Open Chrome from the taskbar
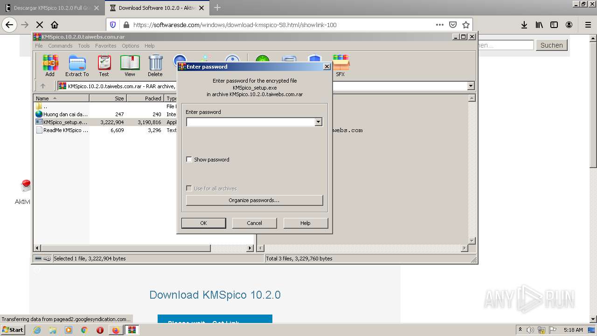Screen dimensions: 597x336 click(84, 330)
